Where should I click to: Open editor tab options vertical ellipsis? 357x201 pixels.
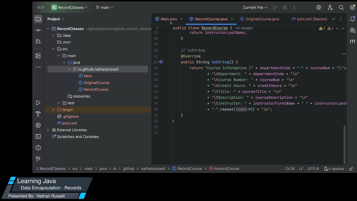341,19
